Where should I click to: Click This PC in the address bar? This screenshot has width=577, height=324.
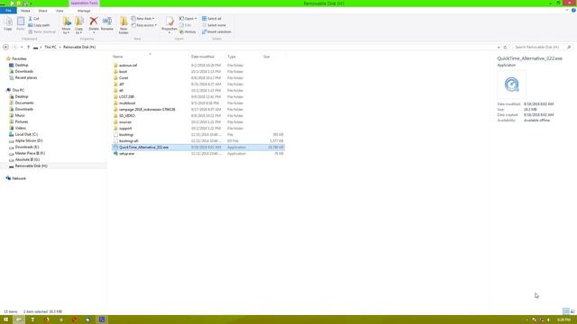tap(50, 47)
